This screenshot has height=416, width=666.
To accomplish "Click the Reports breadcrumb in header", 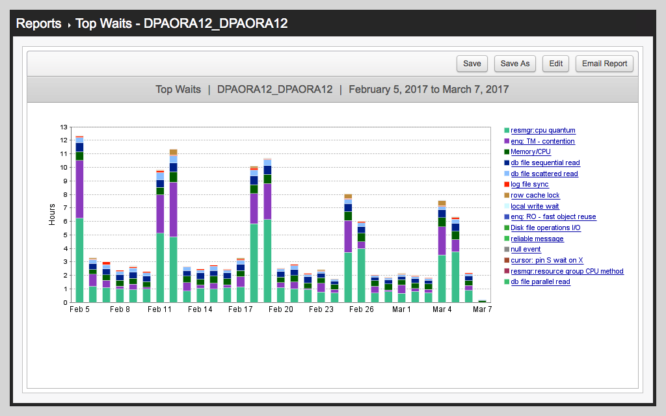I will tap(38, 24).
